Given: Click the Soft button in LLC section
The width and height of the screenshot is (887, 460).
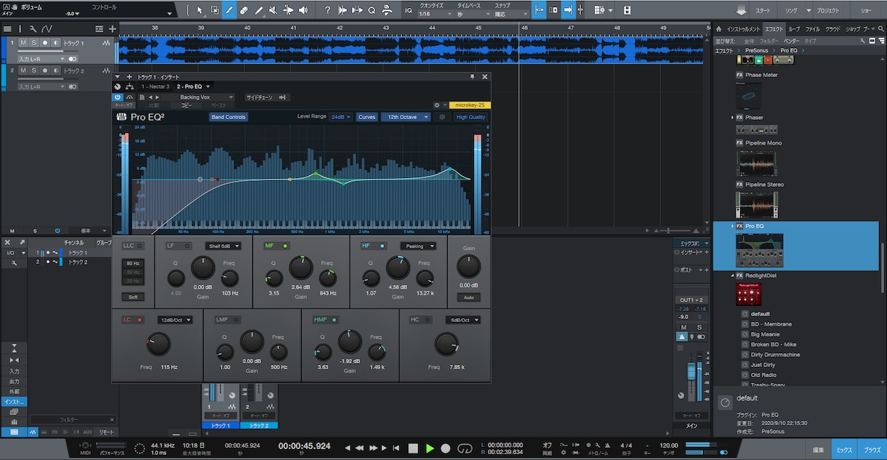Looking at the screenshot, I should point(132,296).
